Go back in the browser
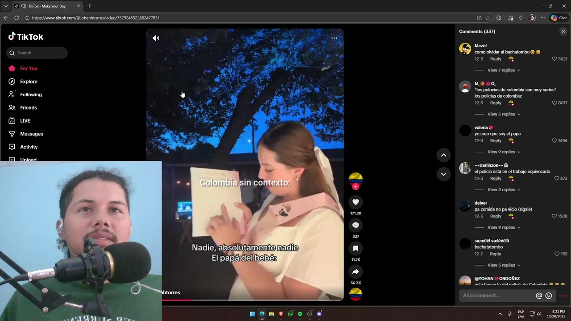 click(6, 18)
